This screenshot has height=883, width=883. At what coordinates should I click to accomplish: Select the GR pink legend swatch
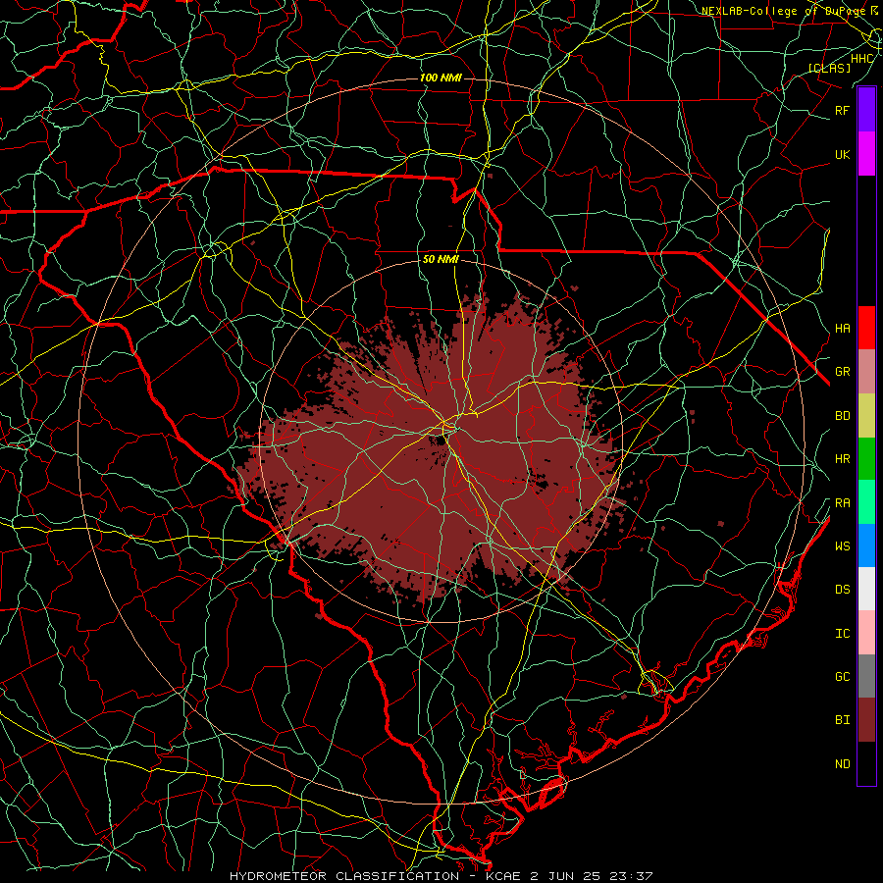(866, 371)
